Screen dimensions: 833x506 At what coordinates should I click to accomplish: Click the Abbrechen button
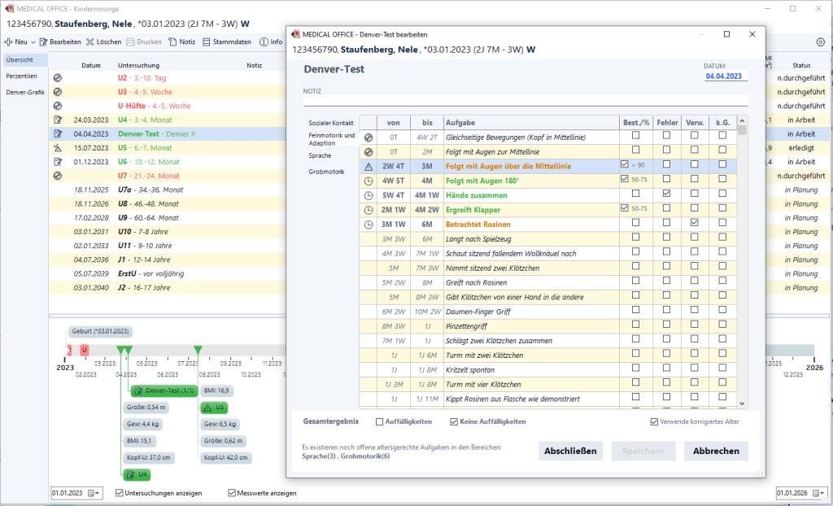(x=716, y=451)
